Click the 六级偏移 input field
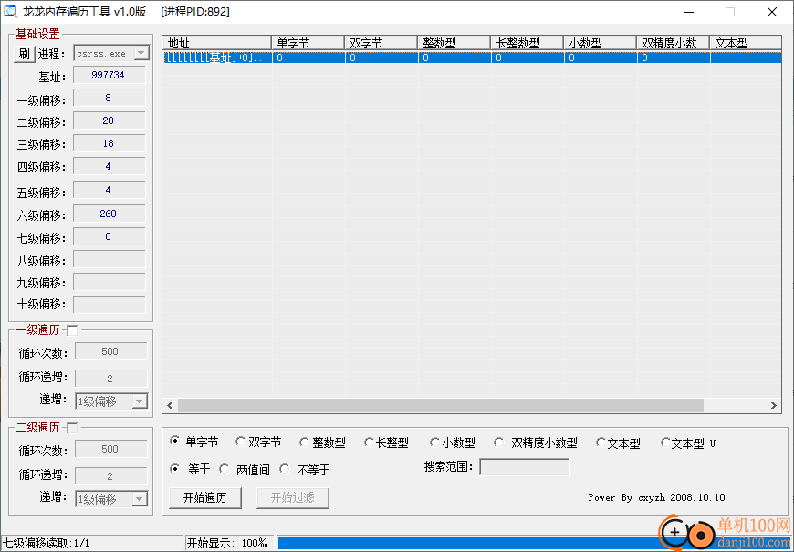The height and width of the screenshot is (552, 794). pyautogui.click(x=109, y=214)
